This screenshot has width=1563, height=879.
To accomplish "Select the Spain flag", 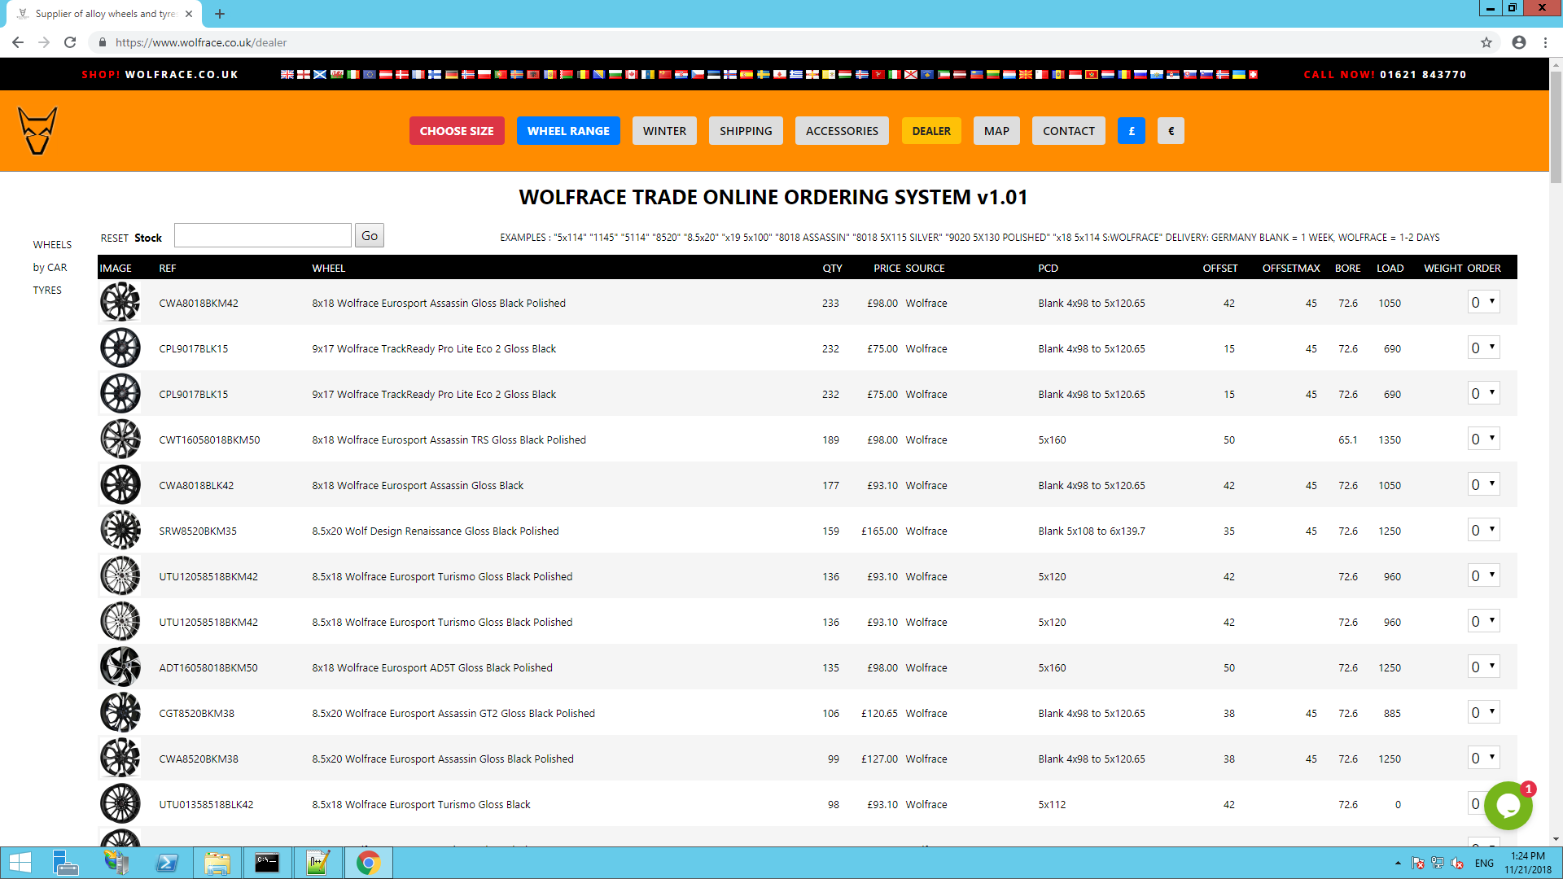I will pos(746,74).
